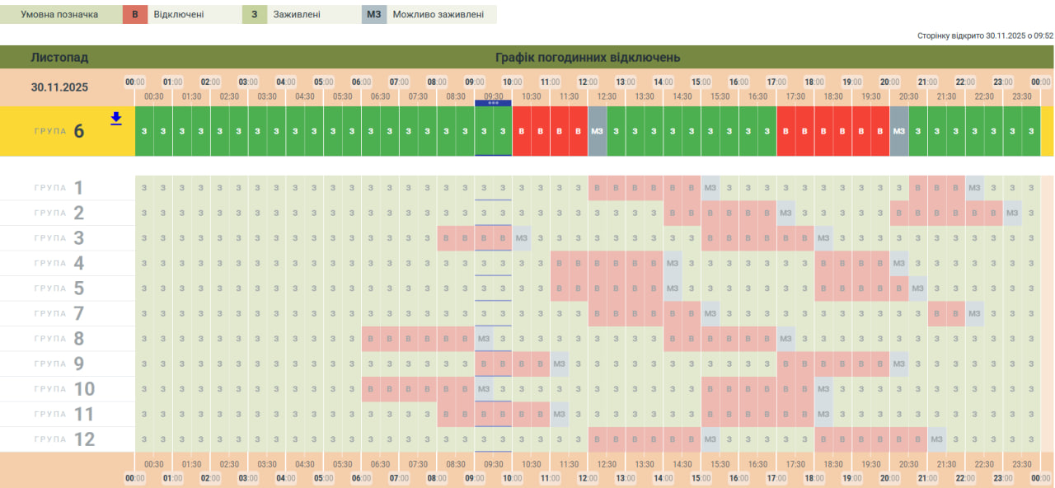Click the red "В" legend swatch
The width and height of the screenshot is (1055, 488).
pyautogui.click(x=134, y=15)
